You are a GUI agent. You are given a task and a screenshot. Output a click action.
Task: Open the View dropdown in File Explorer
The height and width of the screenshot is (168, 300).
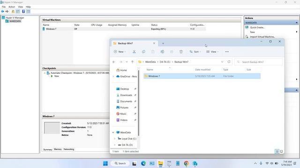pos(212,52)
